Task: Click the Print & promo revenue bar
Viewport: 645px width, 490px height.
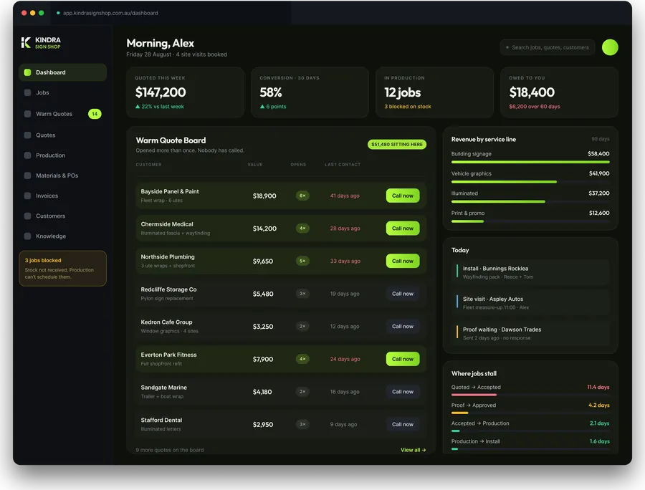Action: 530,221
